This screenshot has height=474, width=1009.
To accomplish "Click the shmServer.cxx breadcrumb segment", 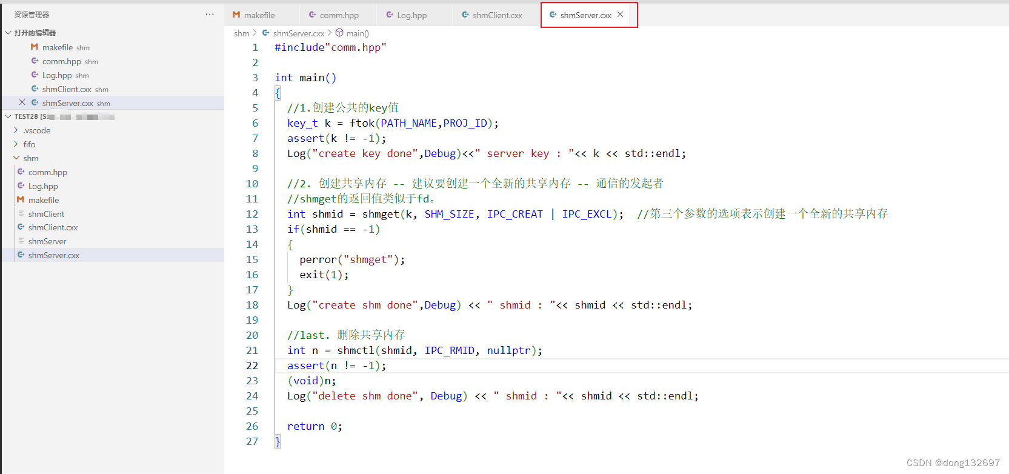I will (298, 33).
